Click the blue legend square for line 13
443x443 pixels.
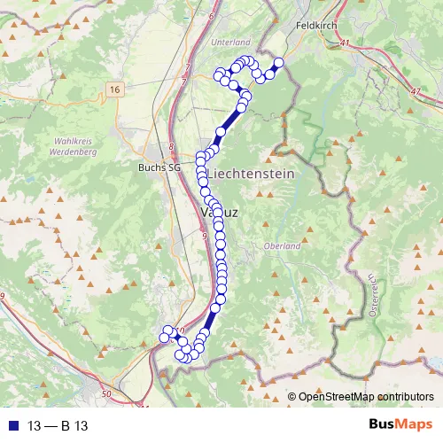pyautogui.click(x=13, y=425)
